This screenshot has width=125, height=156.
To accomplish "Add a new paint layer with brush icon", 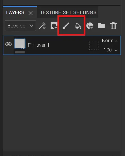I will coord(66,26).
